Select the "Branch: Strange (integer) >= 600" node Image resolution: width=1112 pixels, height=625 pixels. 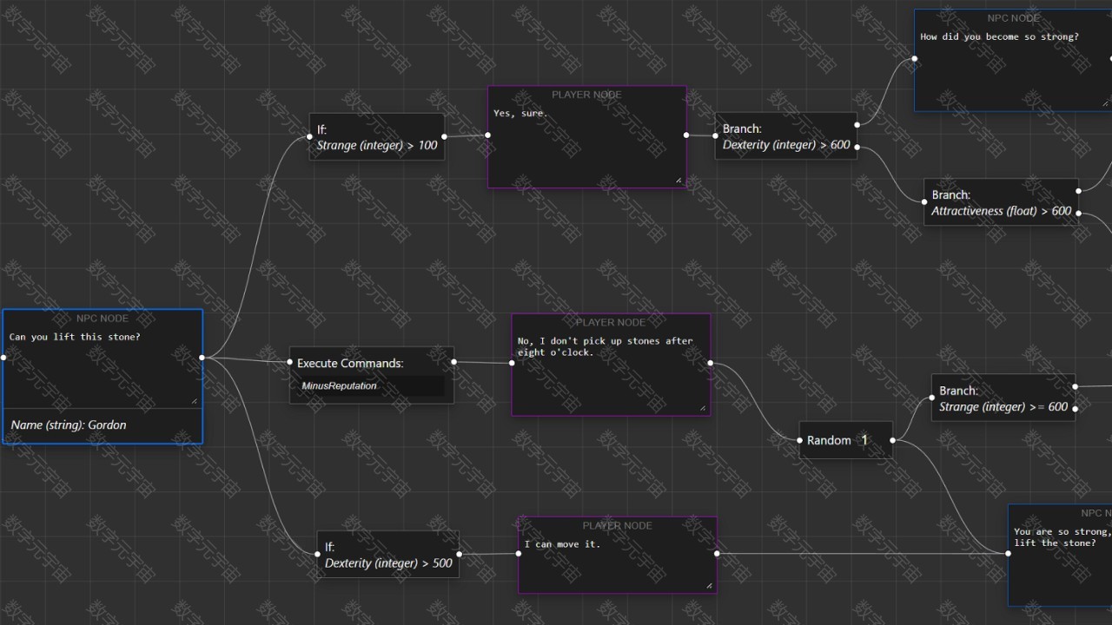[1003, 398]
